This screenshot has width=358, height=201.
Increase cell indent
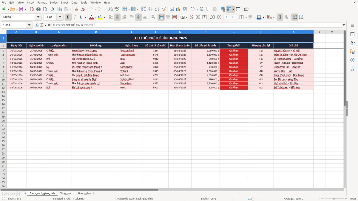227,17
